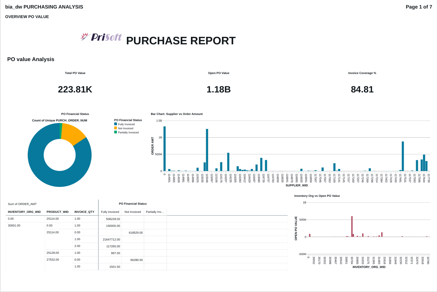Click the PriSoft logo
The height and width of the screenshot is (292, 437).
[101, 37]
